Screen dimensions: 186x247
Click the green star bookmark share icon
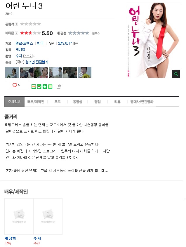pyautogui.click(x=45, y=86)
